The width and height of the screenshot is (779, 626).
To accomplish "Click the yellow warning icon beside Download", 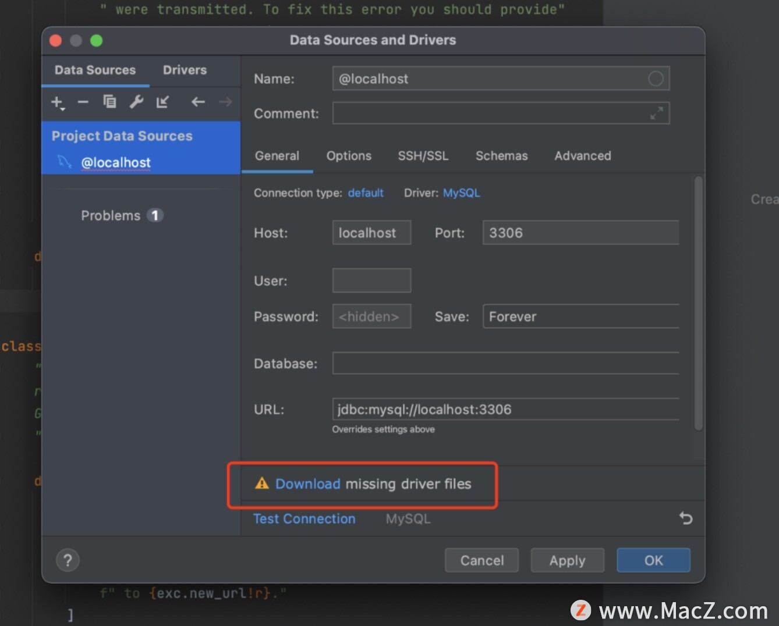I will pyautogui.click(x=262, y=483).
